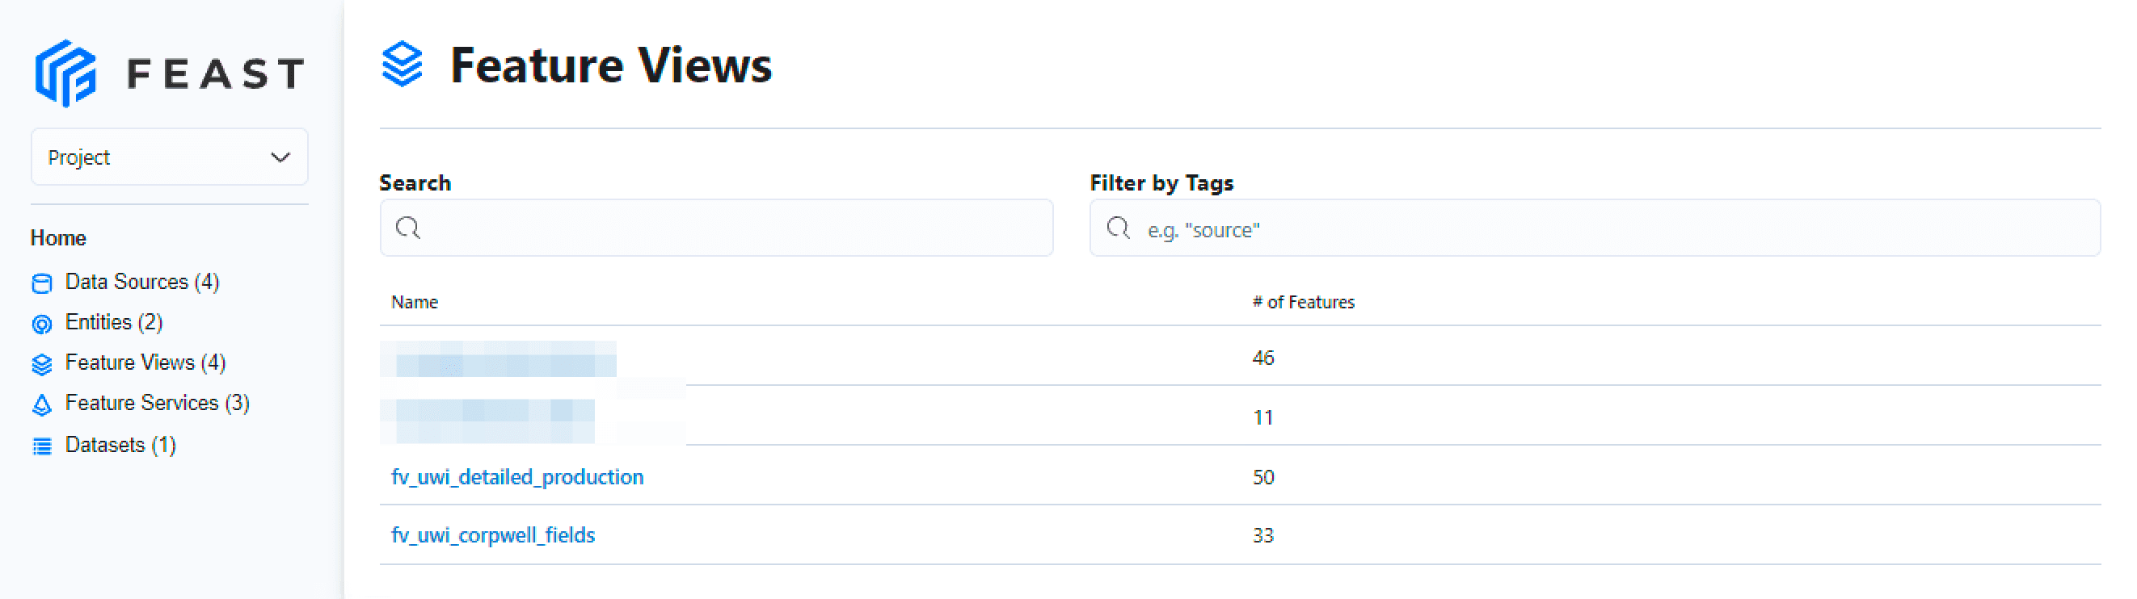
Task: Open Datasets (1) in navigation
Action: click(120, 445)
